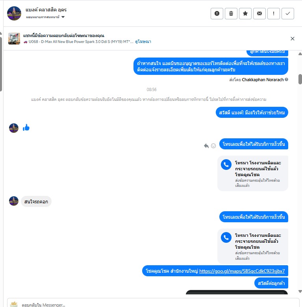Flag conversation with the plain exclamation mark icon

tap(273, 13)
